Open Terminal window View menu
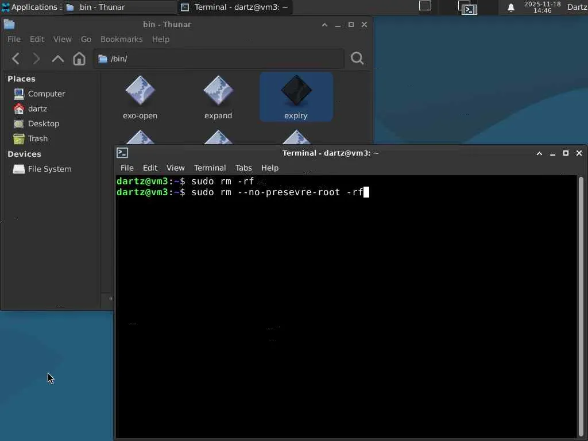The image size is (588, 441). click(175, 168)
